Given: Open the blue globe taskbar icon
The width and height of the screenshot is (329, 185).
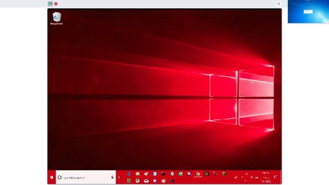Looking at the screenshot, I should pyautogui.click(x=129, y=174).
